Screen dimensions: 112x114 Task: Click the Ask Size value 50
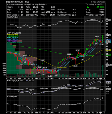pos(37,10)
